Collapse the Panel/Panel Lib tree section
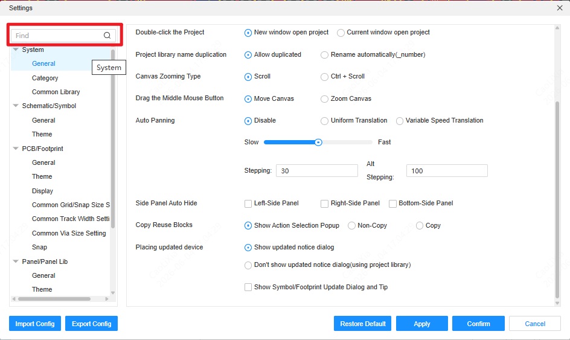Viewport: 570px width, 340px height. (16, 261)
